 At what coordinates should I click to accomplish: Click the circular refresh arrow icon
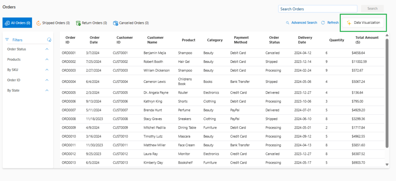323,23
